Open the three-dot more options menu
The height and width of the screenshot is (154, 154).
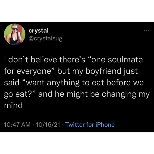[x=147, y=30]
